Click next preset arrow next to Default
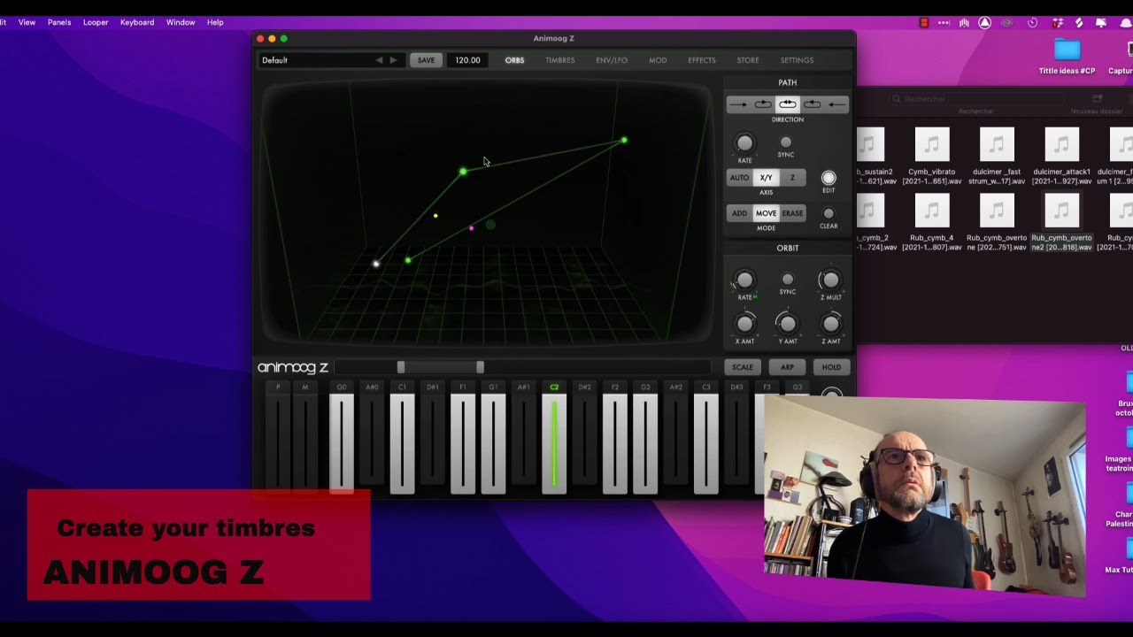1133x637 pixels. [x=394, y=60]
